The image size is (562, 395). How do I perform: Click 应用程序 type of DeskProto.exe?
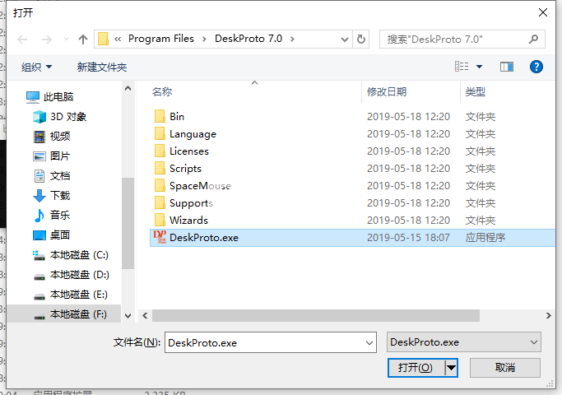click(485, 238)
